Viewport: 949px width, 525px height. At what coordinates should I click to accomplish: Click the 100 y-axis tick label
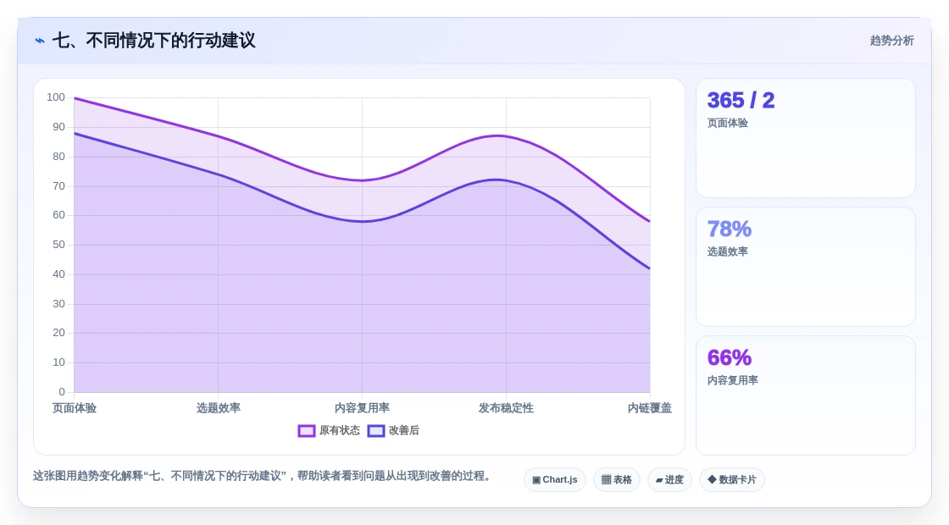[x=56, y=97]
